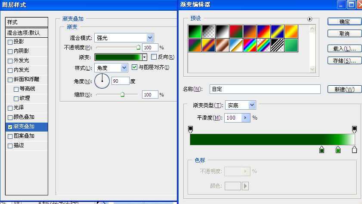The image size is (362, 204).
Task: Select the black-to-white gradient preset
Action: [222, 31]
